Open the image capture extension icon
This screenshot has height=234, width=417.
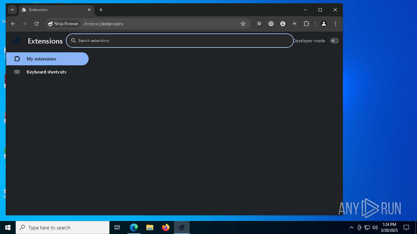tap(259, 24)
